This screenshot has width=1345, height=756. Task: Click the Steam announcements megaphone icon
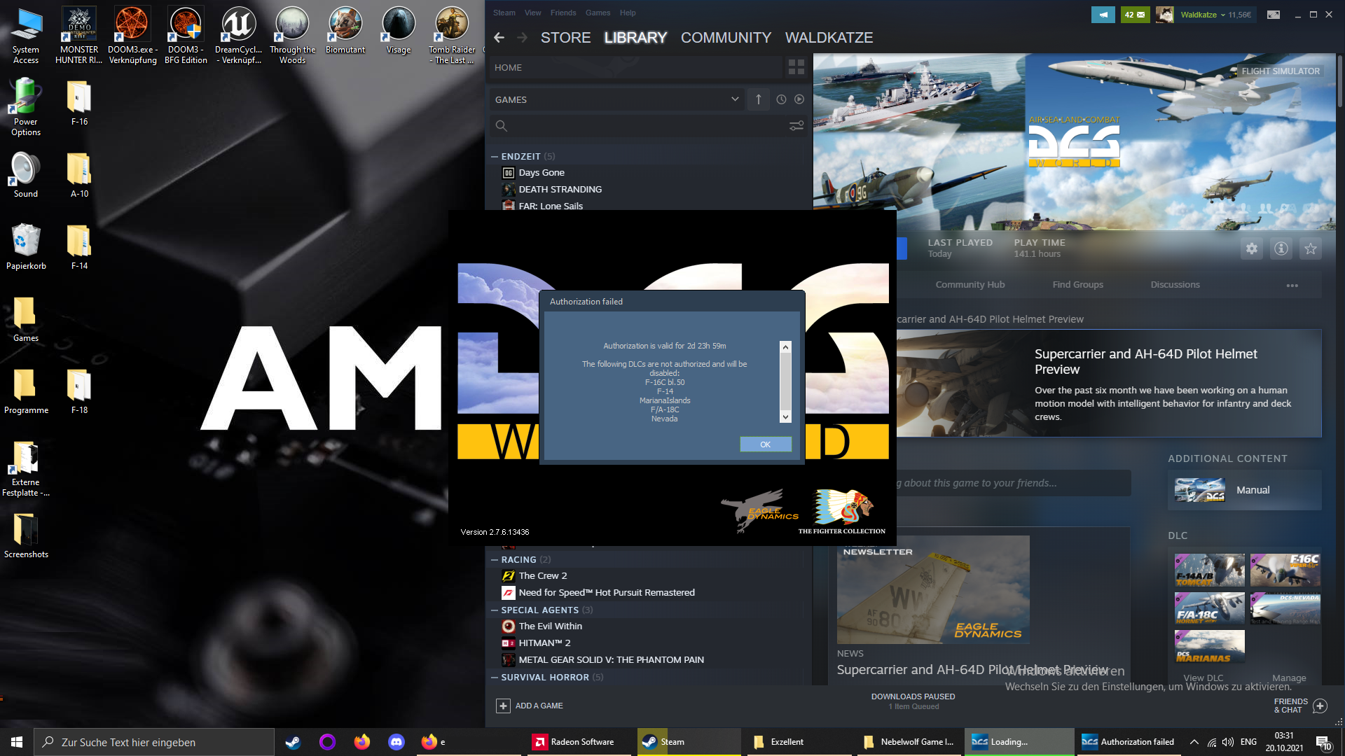click(1103, 15)
